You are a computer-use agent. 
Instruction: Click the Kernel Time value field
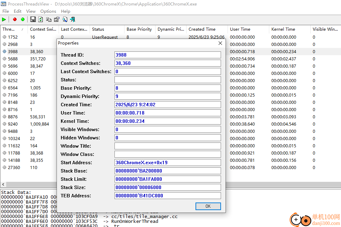point(168,121)
